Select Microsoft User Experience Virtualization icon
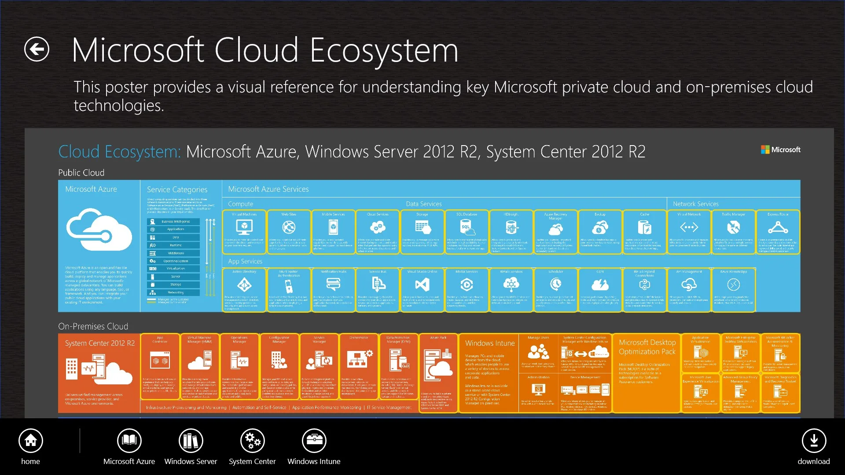The height and width of the screenshot is (475, 845). [x=701, y=391]
